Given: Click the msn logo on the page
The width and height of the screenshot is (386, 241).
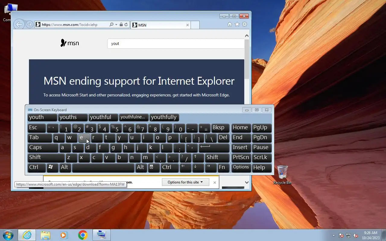Looking at the screenshot, I should point(70,43).
